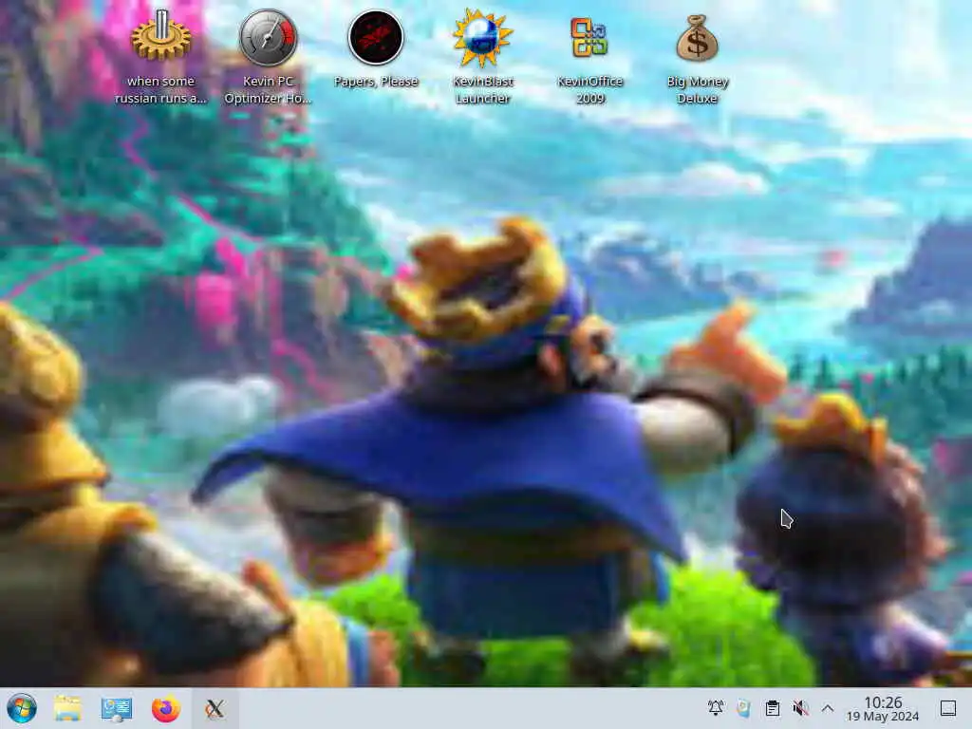The width and height of the screenshot is (972, 729).
Task: Select the X11 app taskbar entry
Action: (215, 708)
